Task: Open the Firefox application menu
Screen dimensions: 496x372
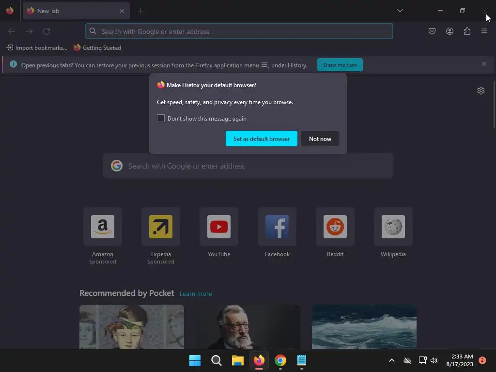Action: coord(484,31)
